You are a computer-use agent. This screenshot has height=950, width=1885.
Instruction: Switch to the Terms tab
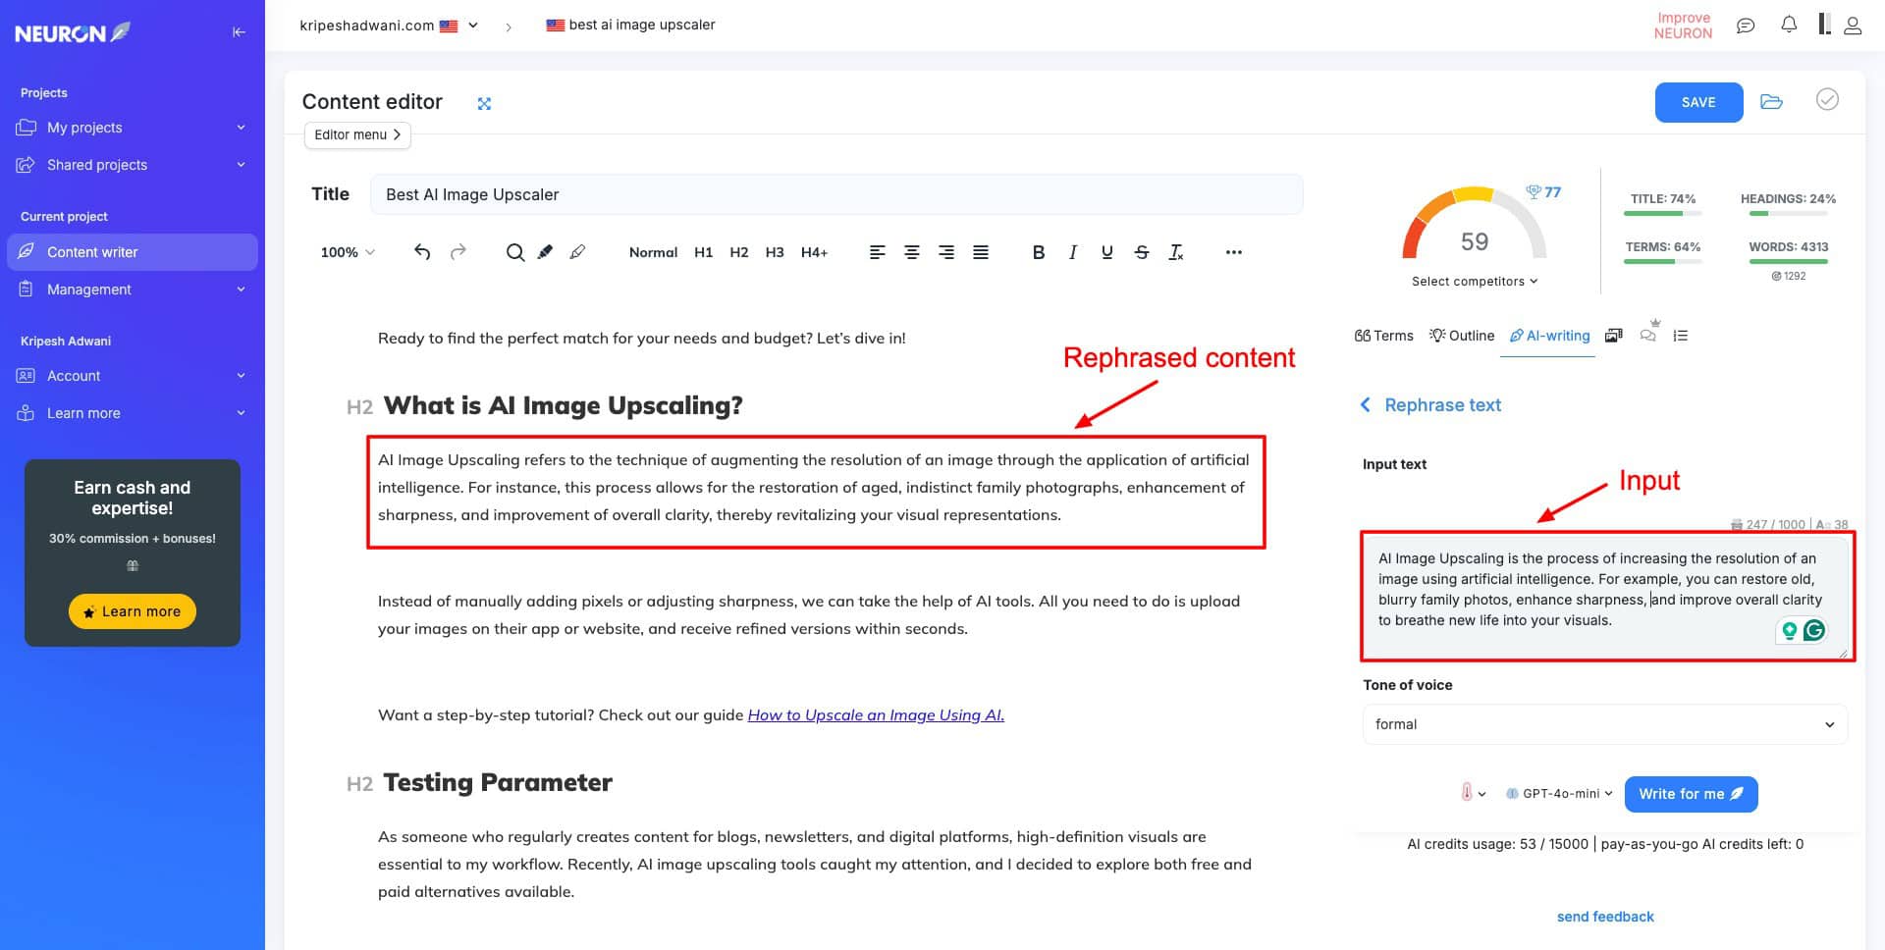click(x=1384, y=336)
